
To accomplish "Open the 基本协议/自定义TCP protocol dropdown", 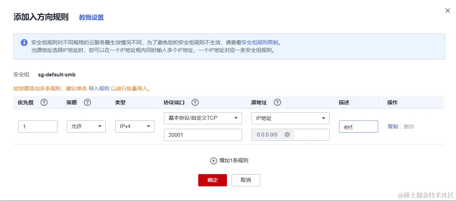I will [x=203, y=118].
